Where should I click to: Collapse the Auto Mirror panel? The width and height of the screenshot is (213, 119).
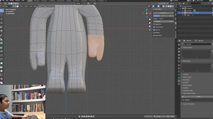point(154,9)
